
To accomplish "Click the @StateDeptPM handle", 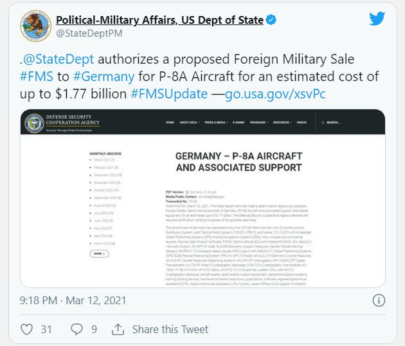I will pyautogui.click(x=89, y=33).
